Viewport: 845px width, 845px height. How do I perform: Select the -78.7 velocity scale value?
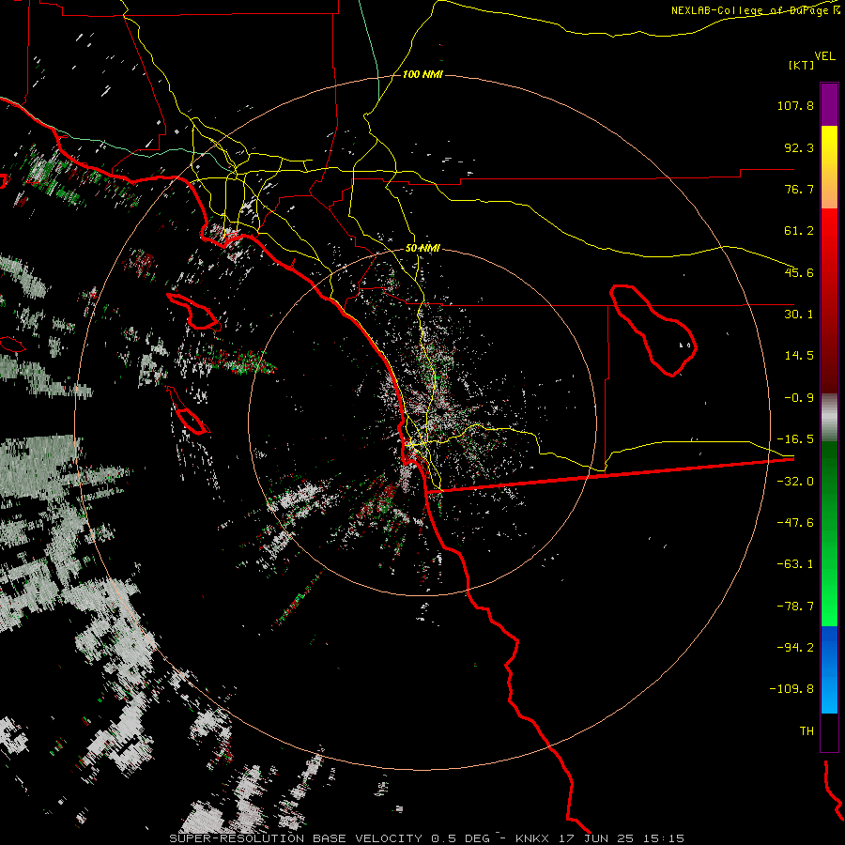[x=795, y=607]
